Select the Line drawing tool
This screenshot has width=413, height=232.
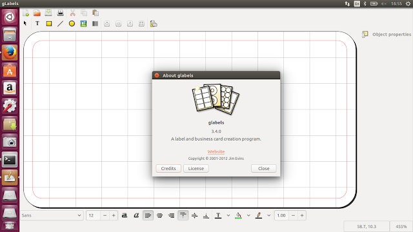click(60, 24)
